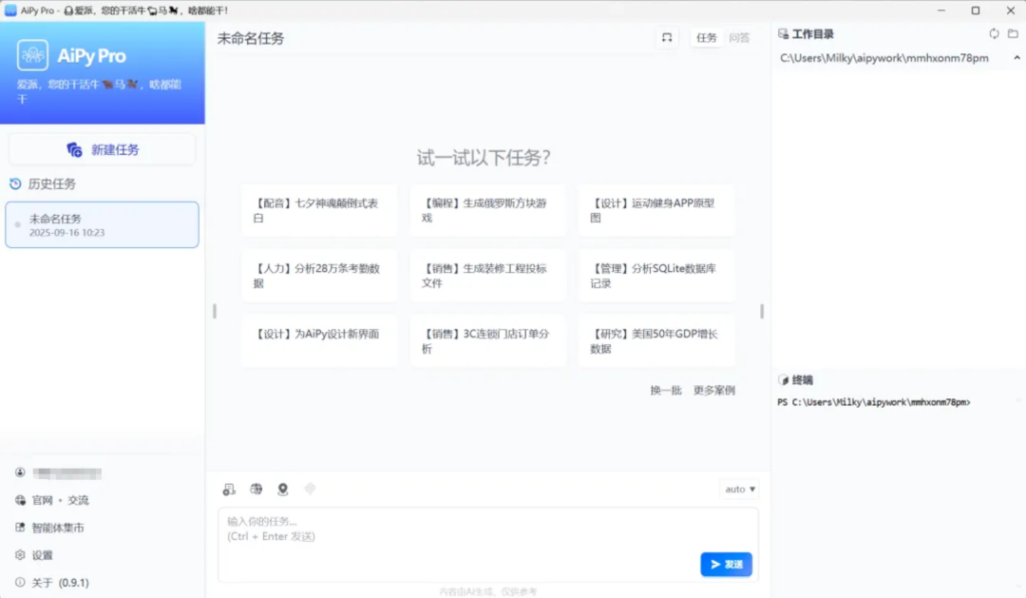This screenshot has width=1026, height=598.
Task: Keep 任务 mode selected in the toggle
Action: [x=706, y=37]
